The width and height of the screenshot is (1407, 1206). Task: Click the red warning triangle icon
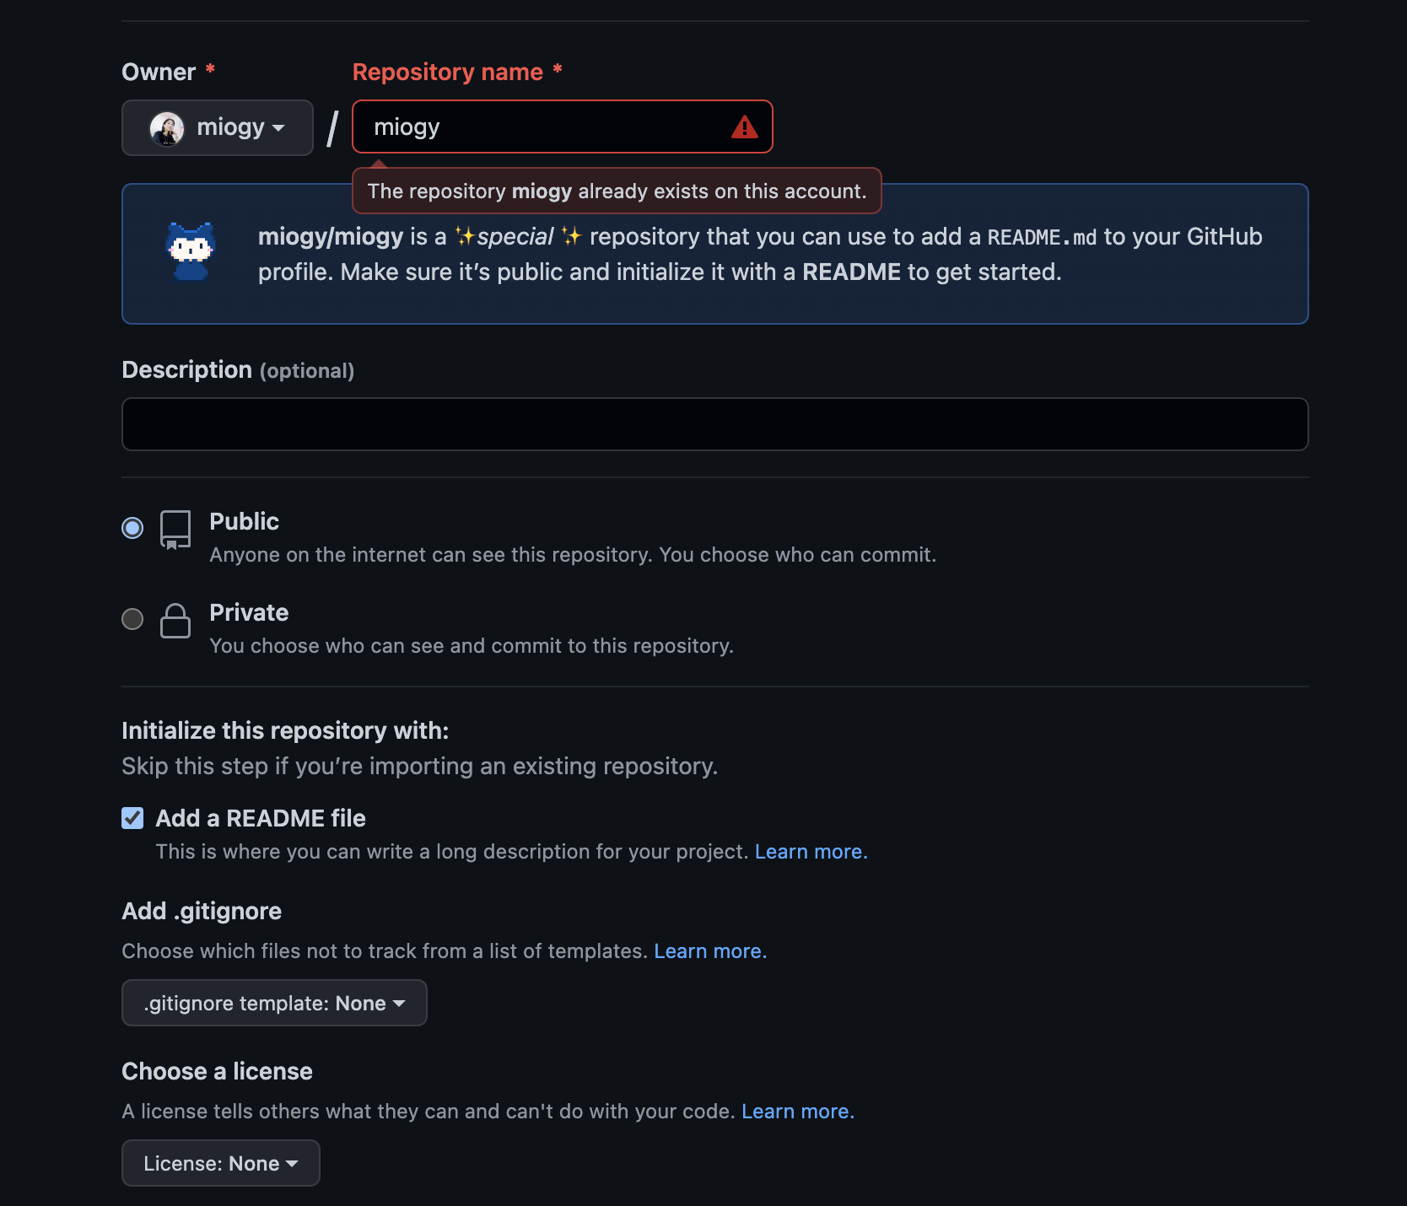(744, 127)
